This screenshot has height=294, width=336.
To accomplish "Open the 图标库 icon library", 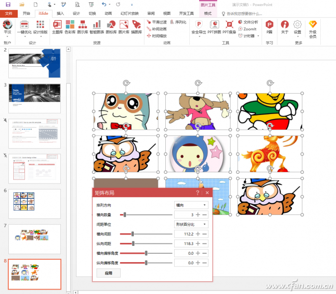I will point(111,27).
